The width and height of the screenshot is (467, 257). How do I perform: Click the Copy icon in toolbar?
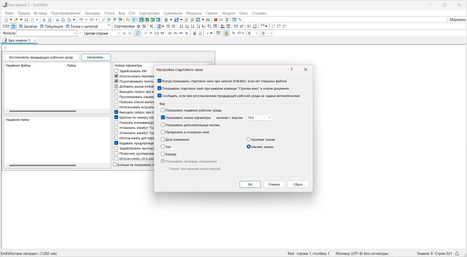click(x=63, y=19)
